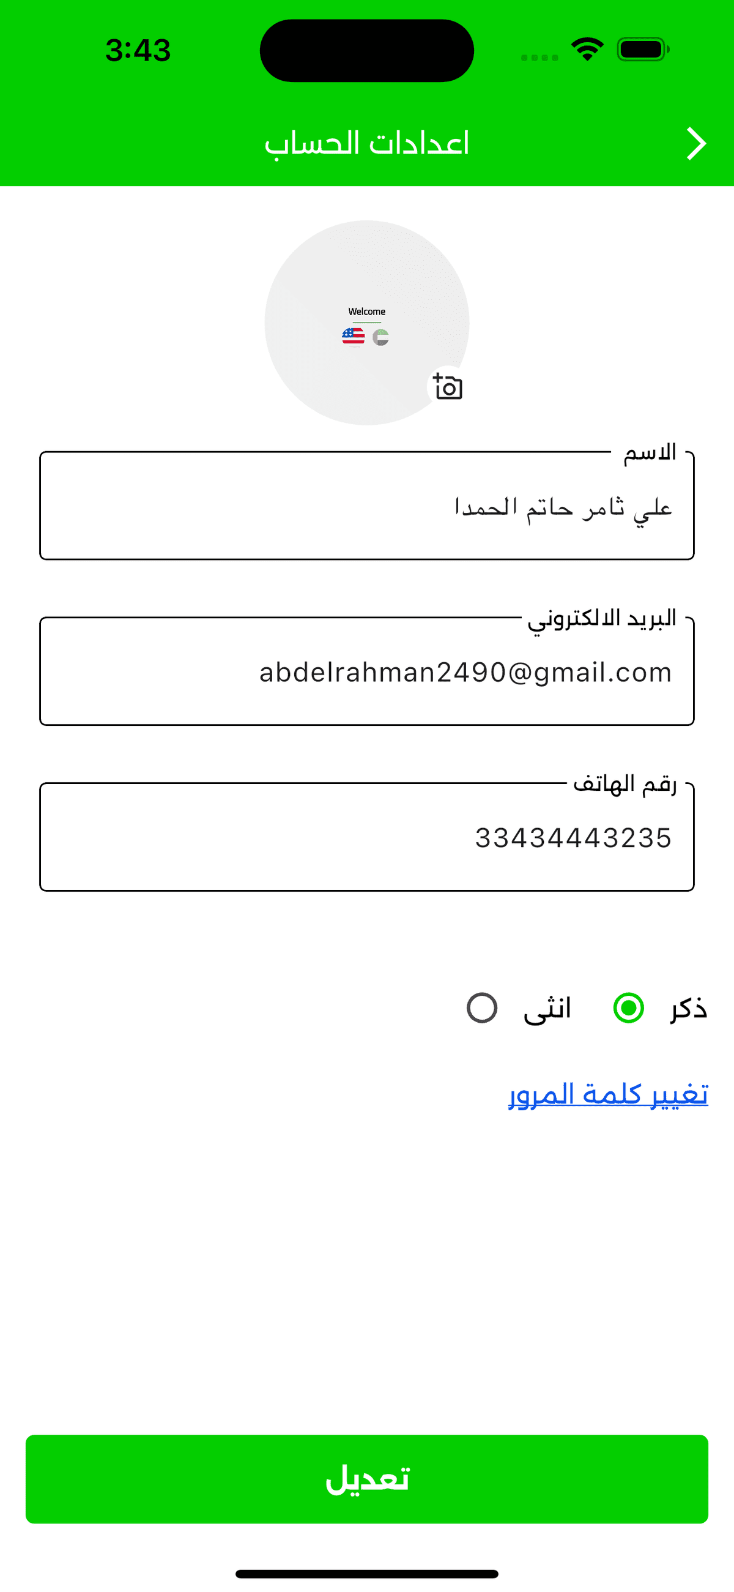Click the رقم الهاتف field label

click(625, 783)
